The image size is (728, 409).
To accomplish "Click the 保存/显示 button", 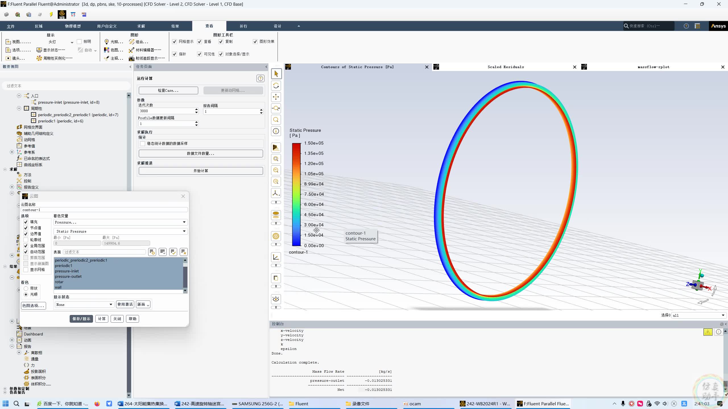I will coord(81,319).
